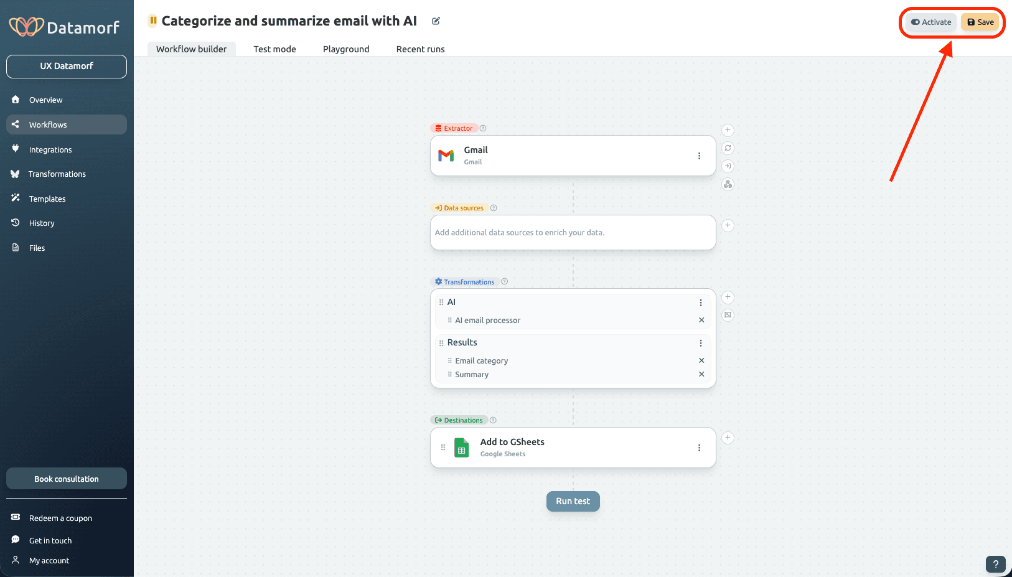Open the help button in the bottom corner
The image size is (1012, 577).
point(996,564)
